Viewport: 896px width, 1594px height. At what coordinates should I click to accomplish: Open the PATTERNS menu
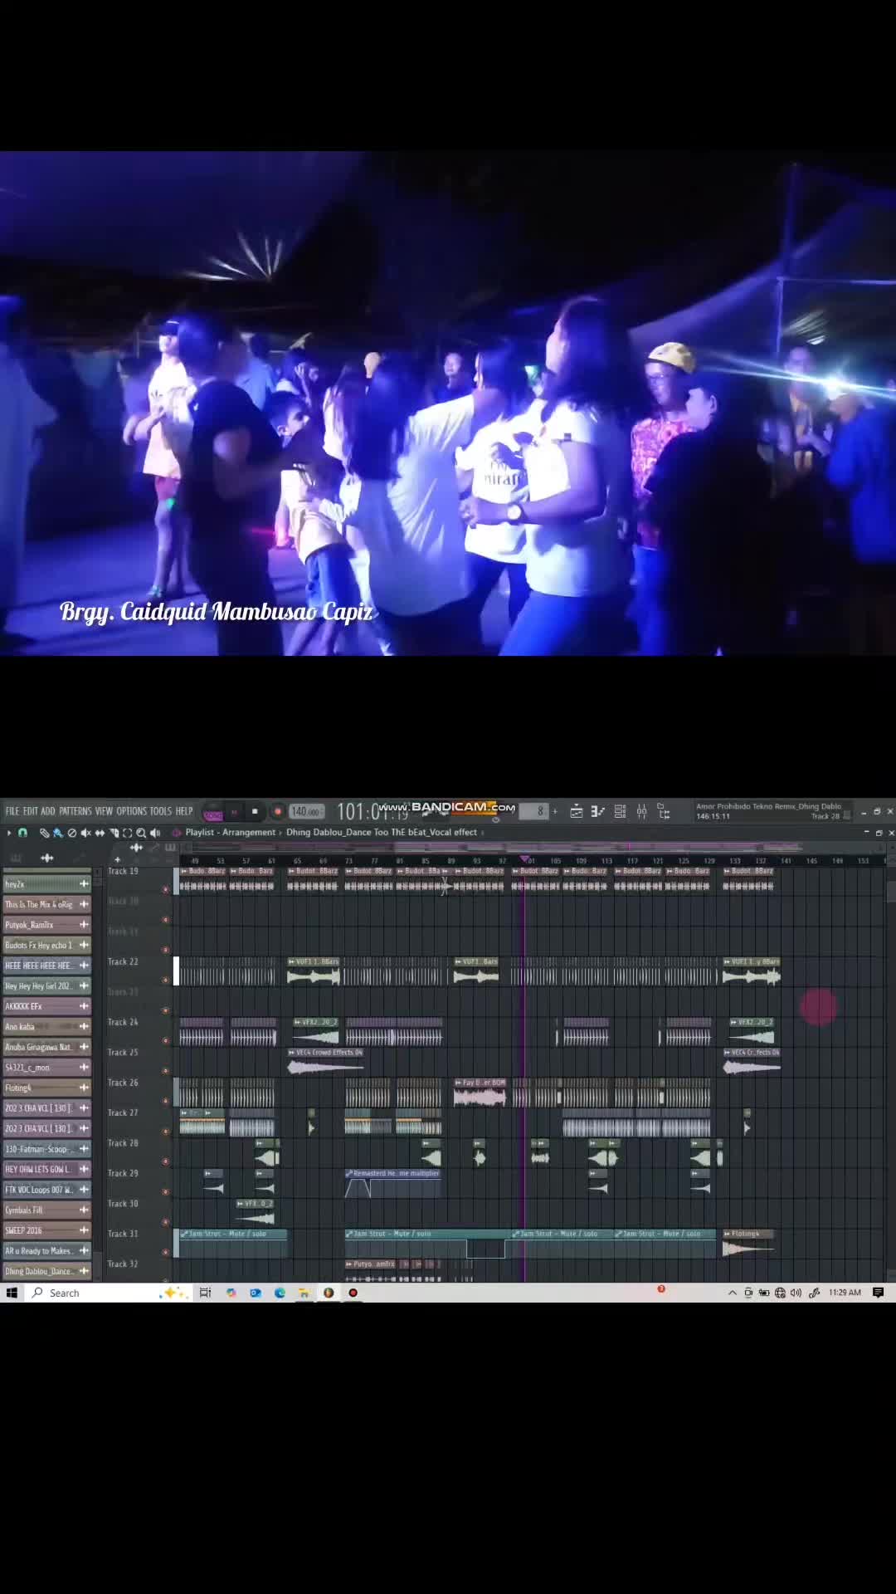[75, 811]
